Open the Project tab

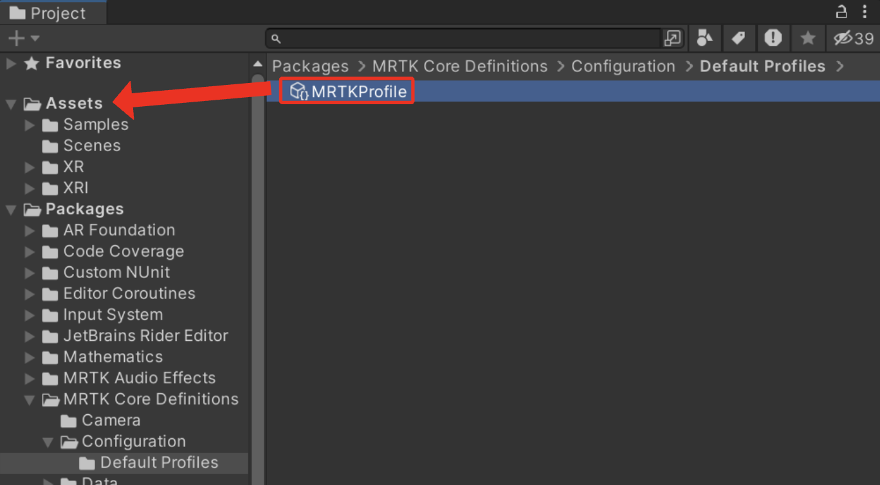[53, 13]
